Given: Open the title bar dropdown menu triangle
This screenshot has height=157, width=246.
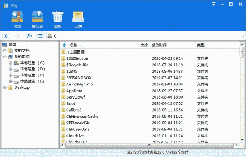Looking at the screenshot, I should [214, 4].
